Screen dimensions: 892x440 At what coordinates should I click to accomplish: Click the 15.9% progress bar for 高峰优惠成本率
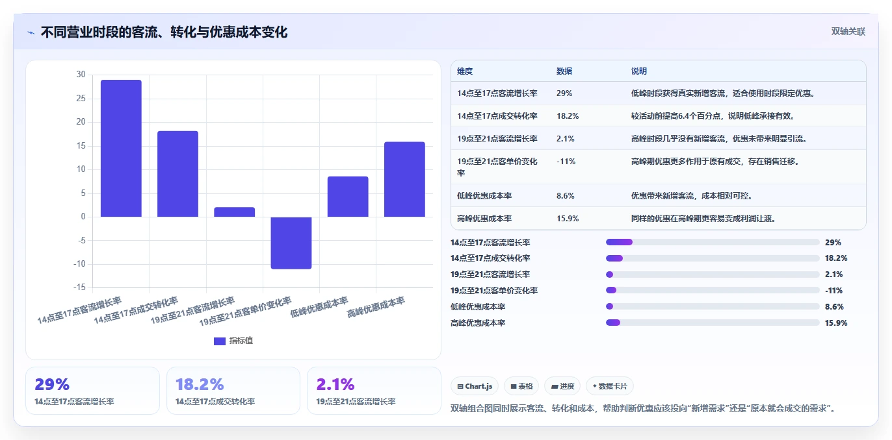pyautogui.click(x=713, y=323)
